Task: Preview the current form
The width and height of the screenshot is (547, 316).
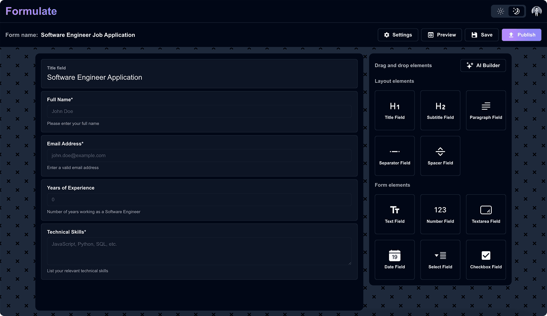Action: 441,35
